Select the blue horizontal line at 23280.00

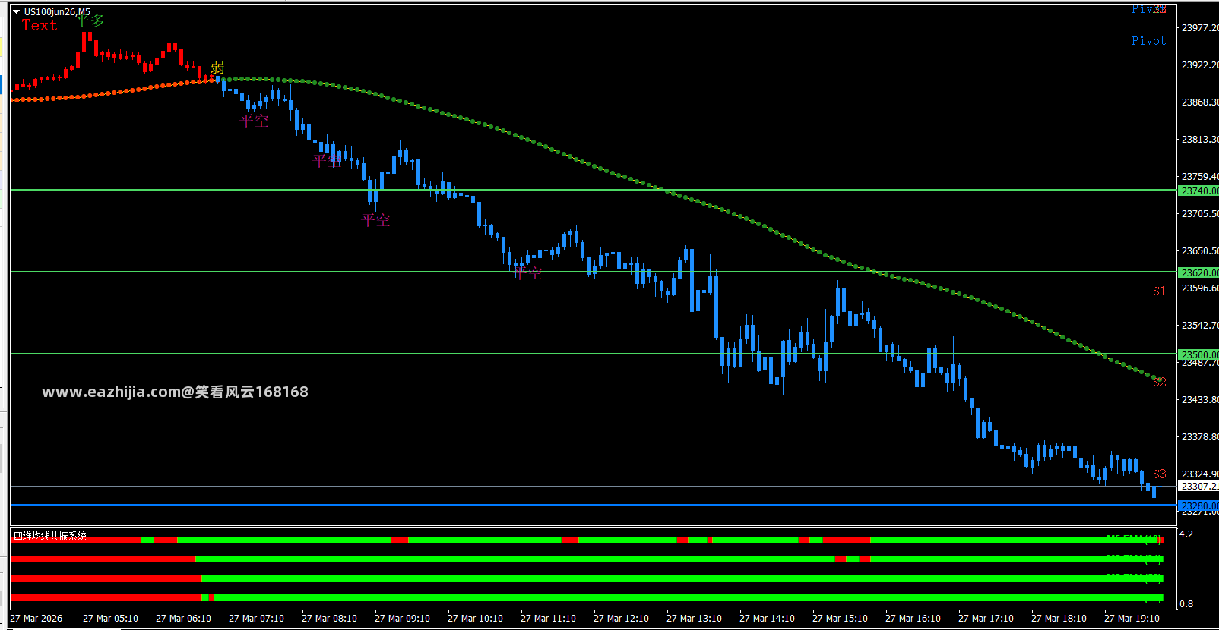(593, 505)
